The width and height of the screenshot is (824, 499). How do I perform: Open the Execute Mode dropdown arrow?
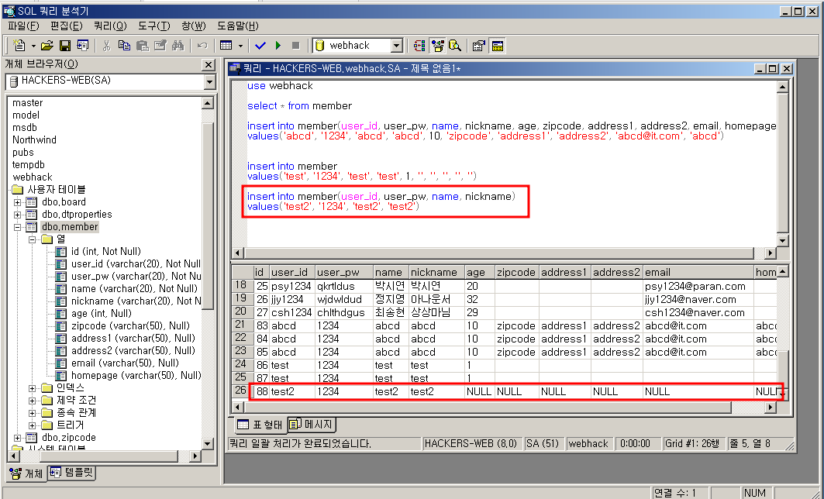tap(240, 46)
